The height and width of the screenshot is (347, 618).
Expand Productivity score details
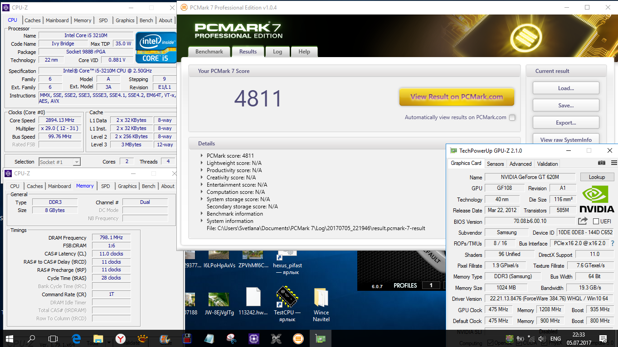pos(202,170)
